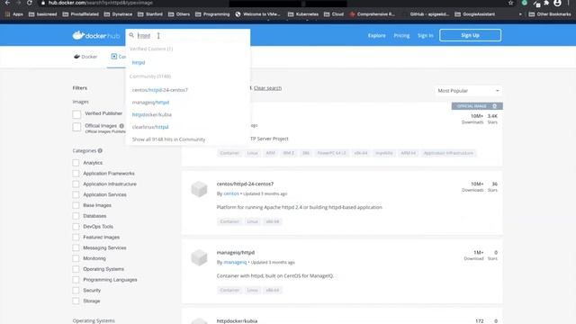Open the Cloud bookmark folder

click(x=334, y=14)
